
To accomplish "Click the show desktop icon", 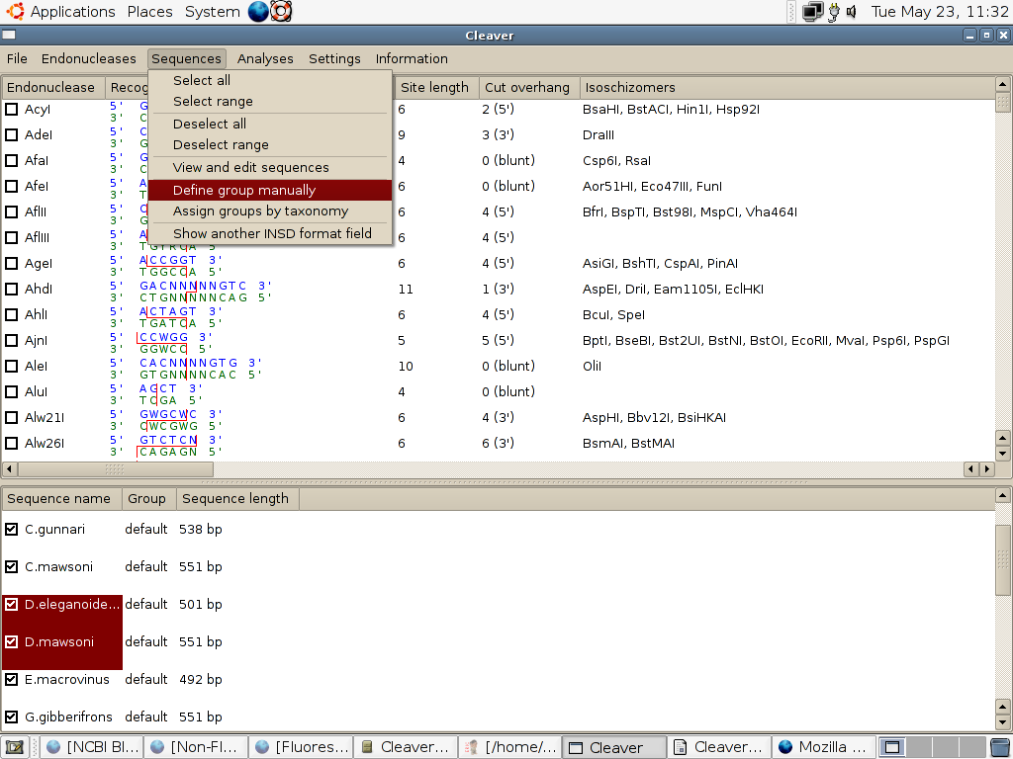I will [15, 747].
